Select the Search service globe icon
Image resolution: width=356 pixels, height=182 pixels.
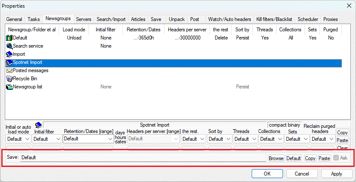tap(9, 46)
